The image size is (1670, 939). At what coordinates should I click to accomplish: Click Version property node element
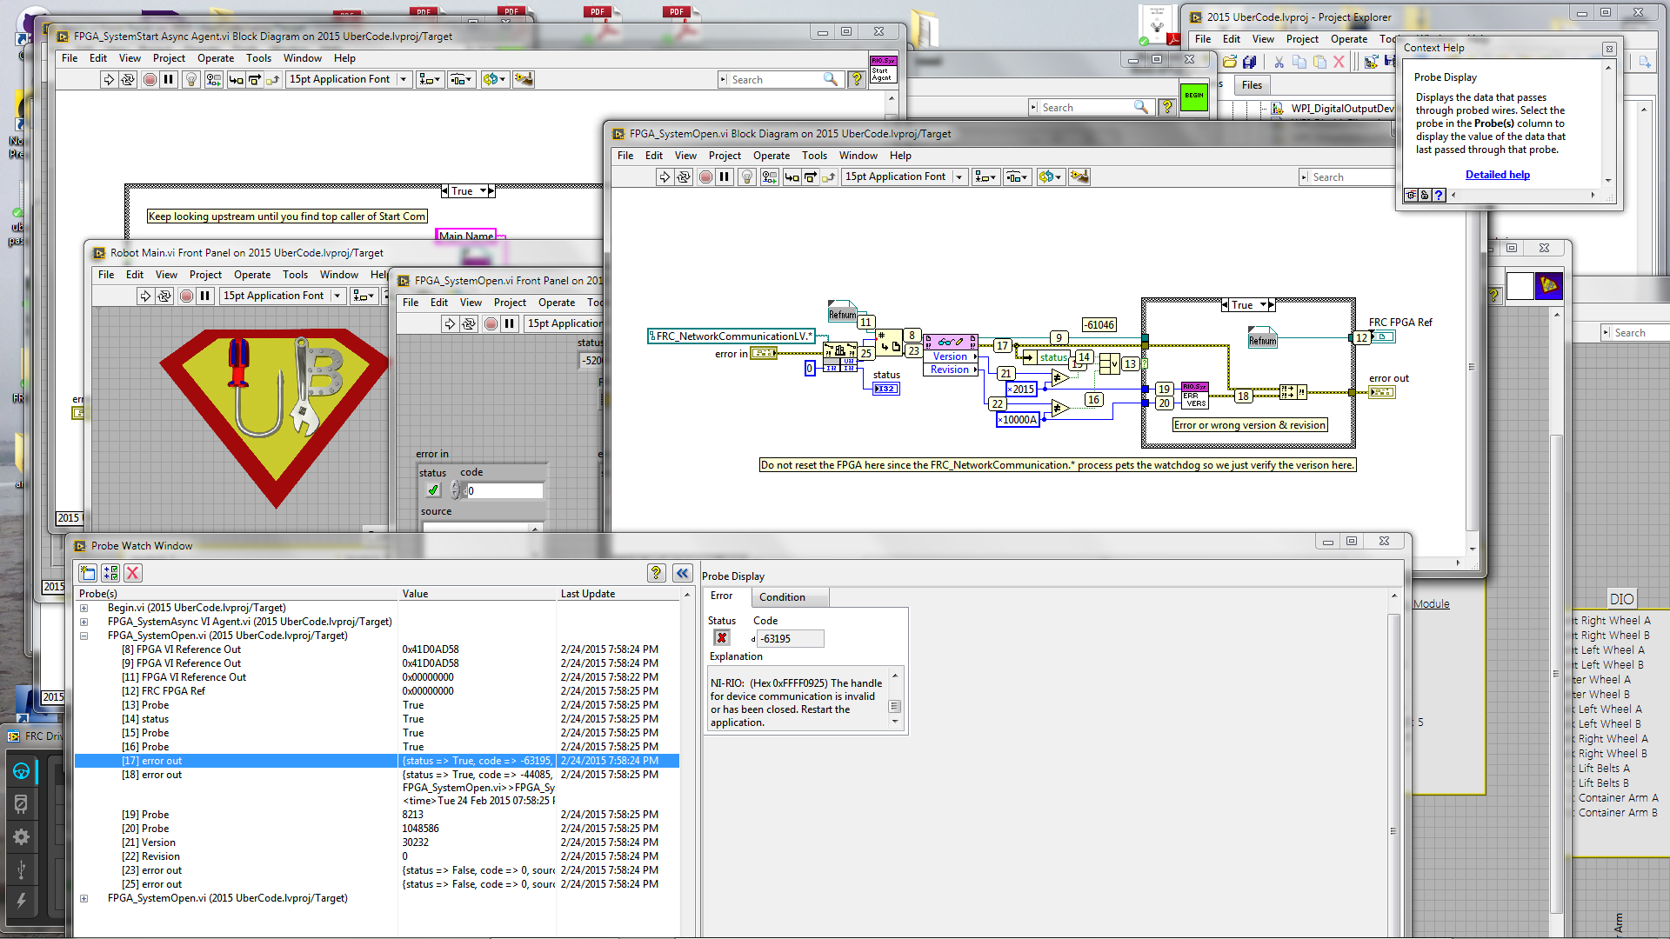click(949, 356)
